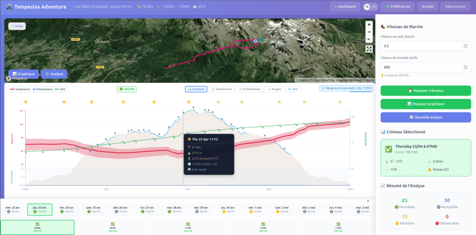Zoom in on the map
Screen dimensions: 476x235
[x=369, y=25]
